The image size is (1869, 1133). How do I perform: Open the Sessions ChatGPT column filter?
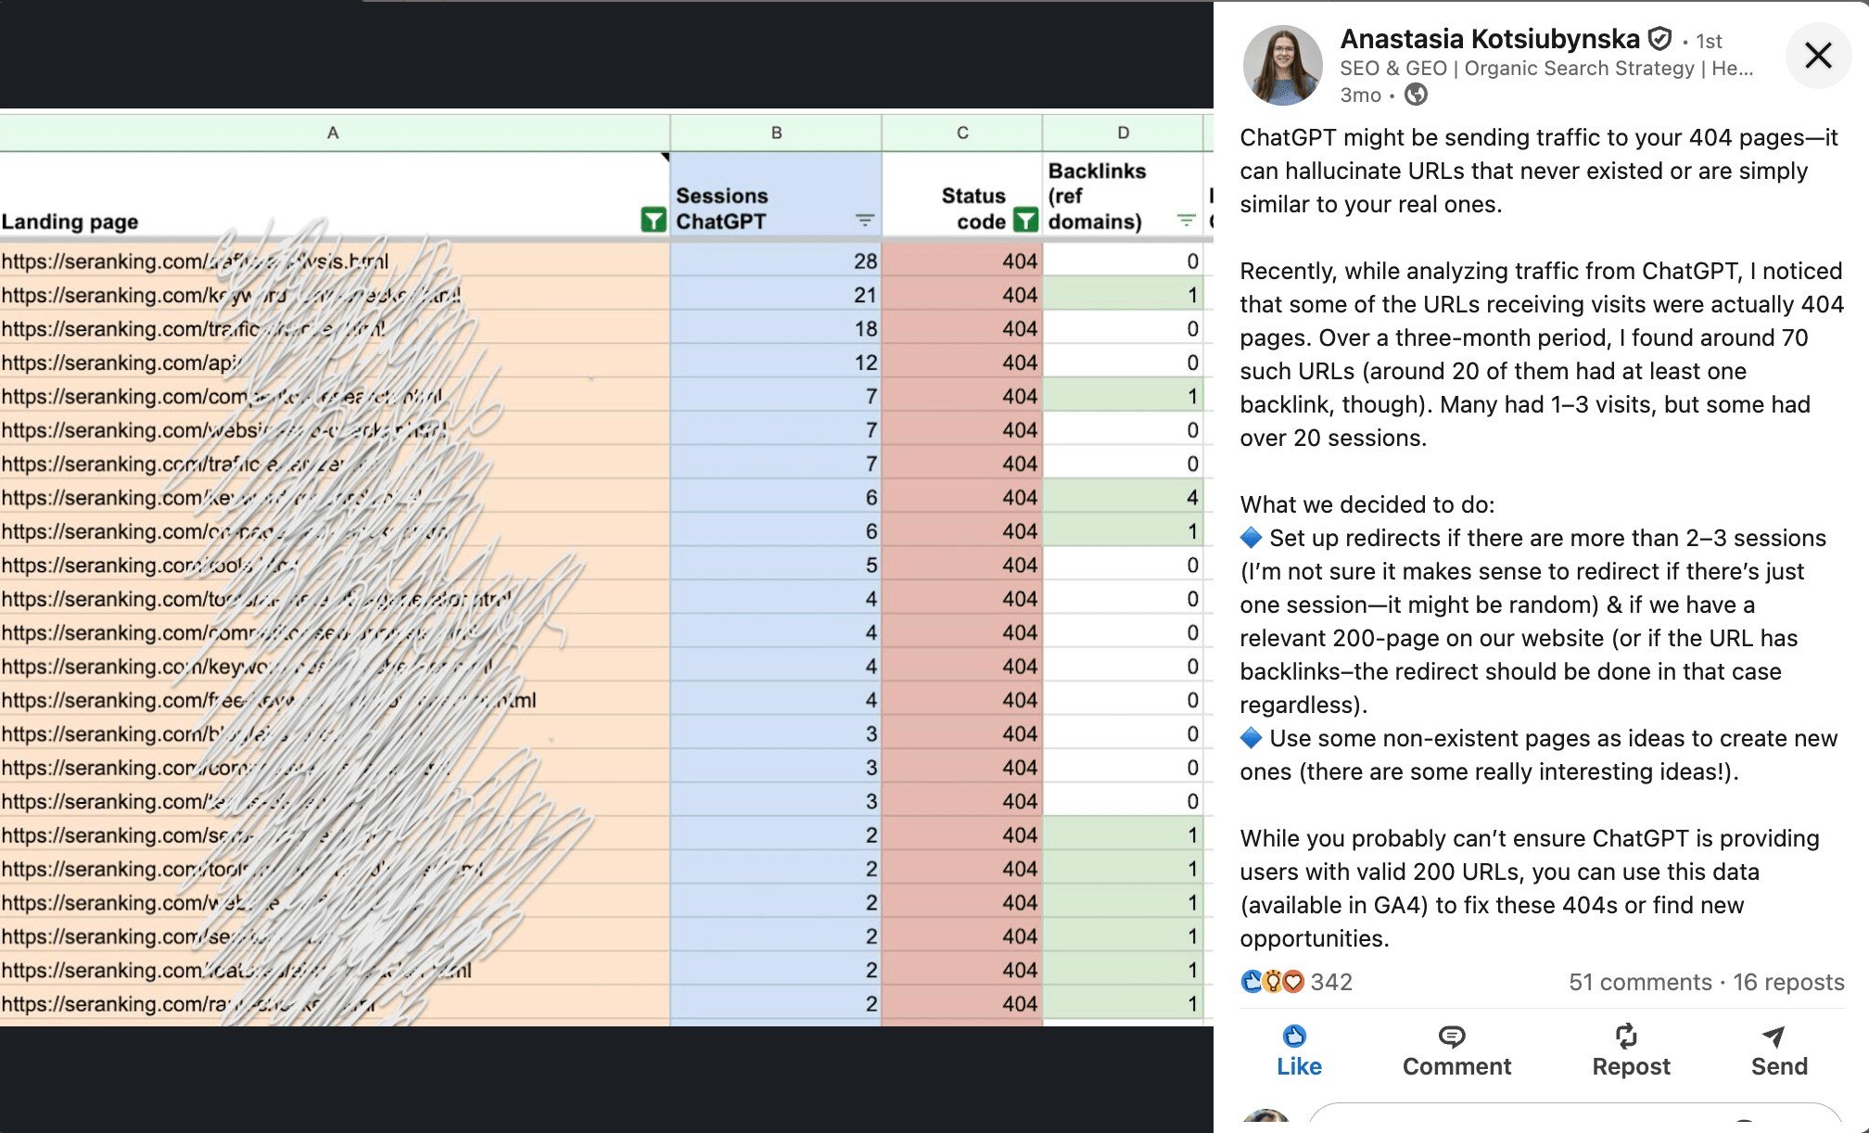click(864, 221)
